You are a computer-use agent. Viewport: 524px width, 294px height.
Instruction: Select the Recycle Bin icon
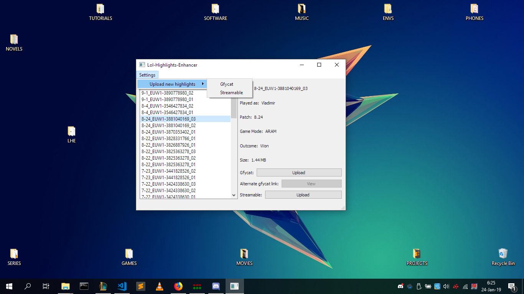pos(503,257)
